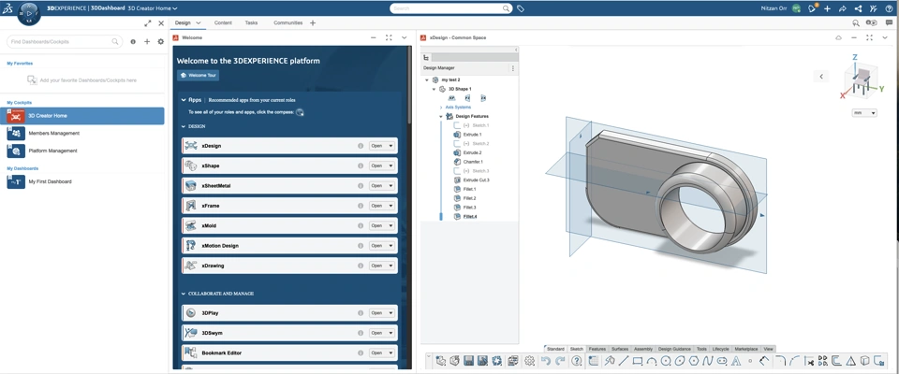The width and height of the screenshot is (899, 374).
Task: Click the view orientation cube
Action: (860, 79)
